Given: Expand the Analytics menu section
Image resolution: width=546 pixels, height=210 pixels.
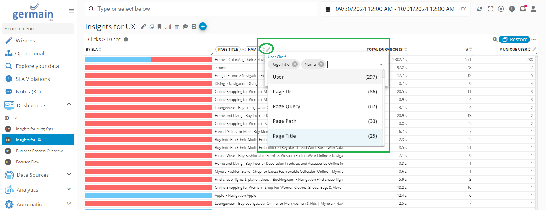Looking at the screenshot, I should click(69, 189).
